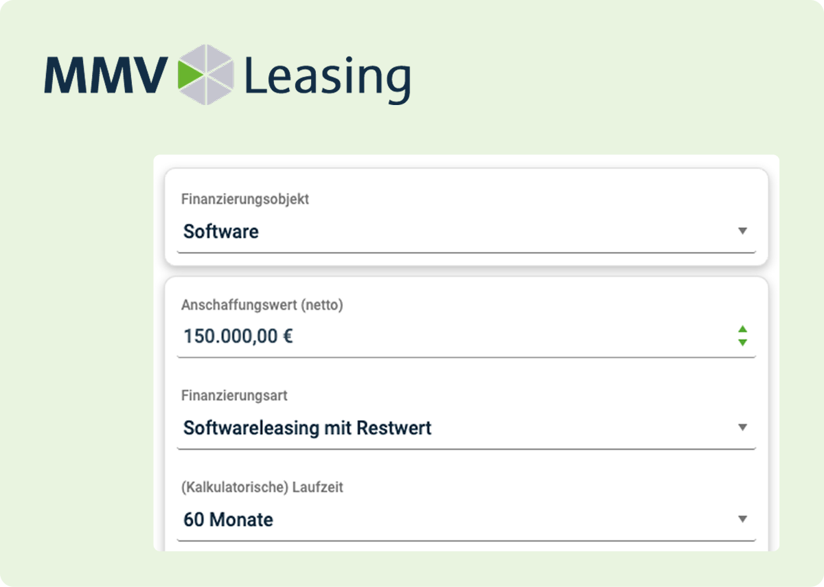Click the Softwareleasing mit Restwert selection
The width and height of the screenshot is (824, 587).
[306, 428]
